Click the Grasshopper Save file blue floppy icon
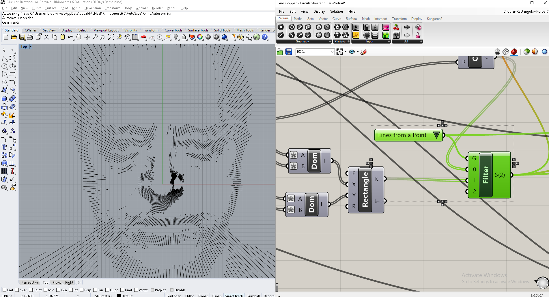Image resolution: width=549 pixels, height=297 pixels. (x=288, y=52)
